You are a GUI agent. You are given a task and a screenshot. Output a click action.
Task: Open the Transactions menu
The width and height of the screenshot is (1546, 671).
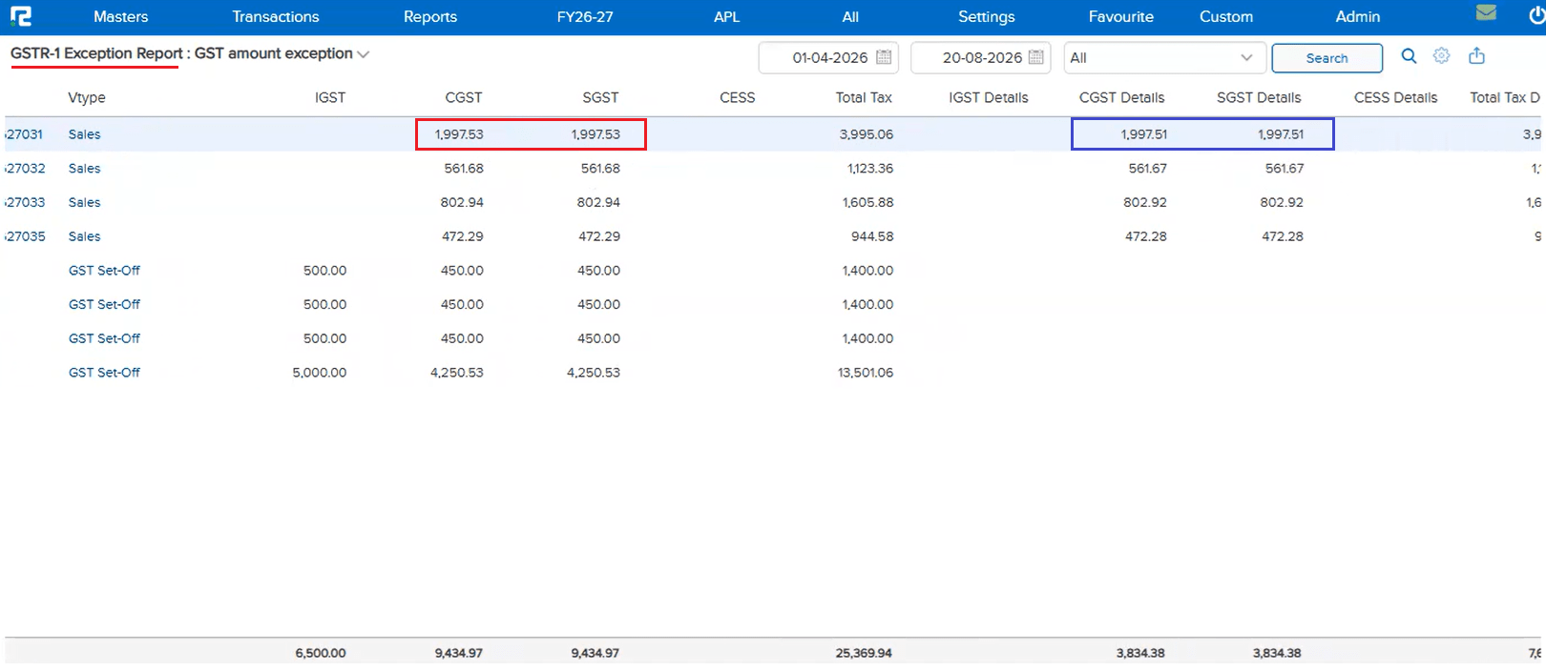click(x=276, y=16)
